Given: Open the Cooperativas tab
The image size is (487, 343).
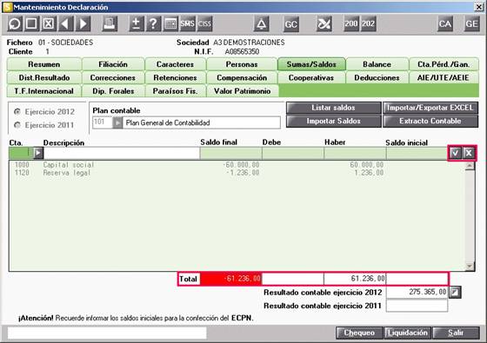Looking at the screenshot, I should 311,77.
